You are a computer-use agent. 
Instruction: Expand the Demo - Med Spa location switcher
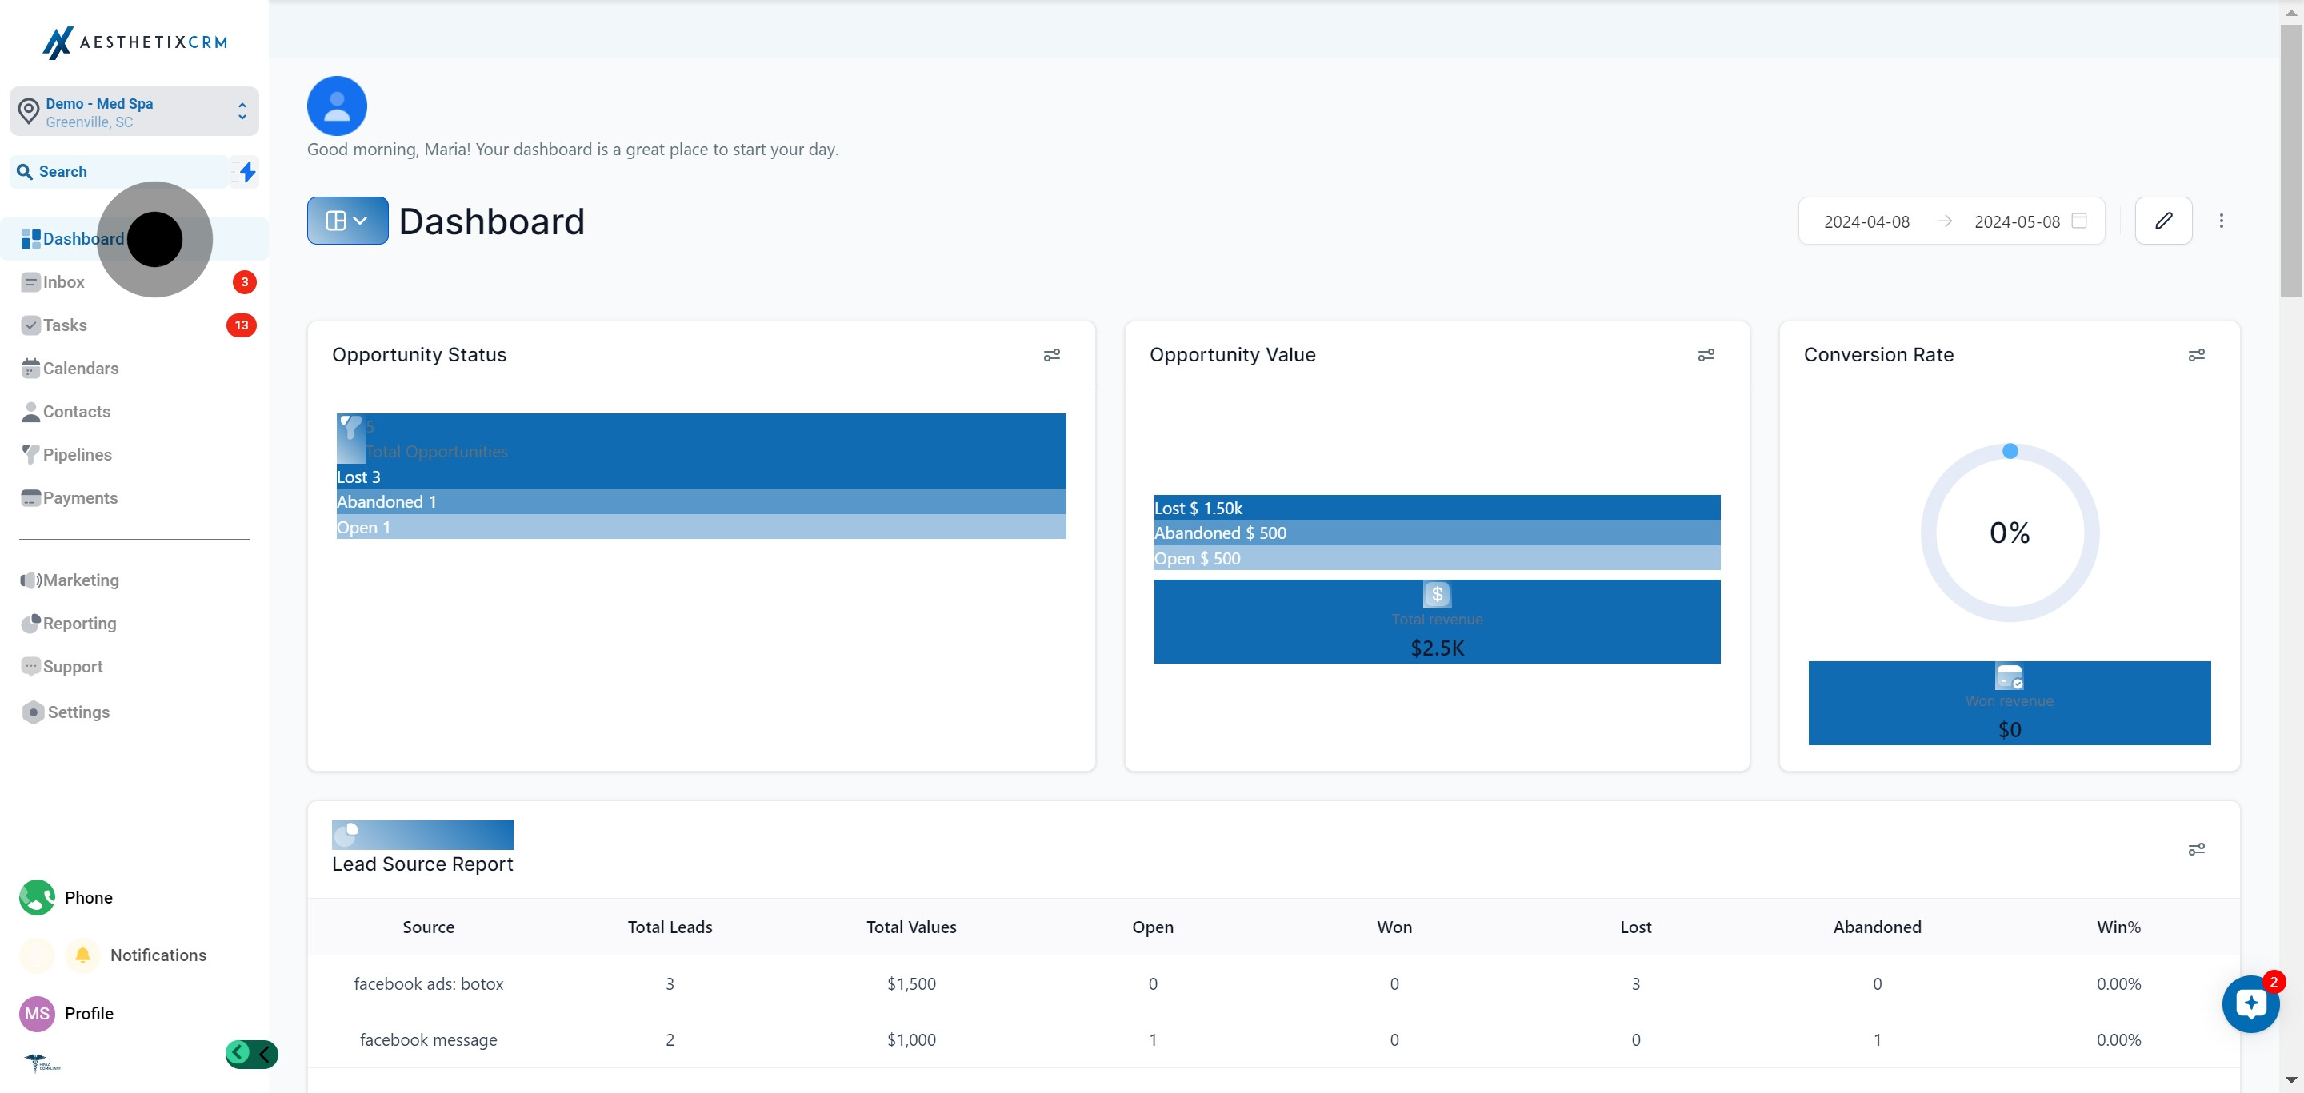tap(134, 112)
